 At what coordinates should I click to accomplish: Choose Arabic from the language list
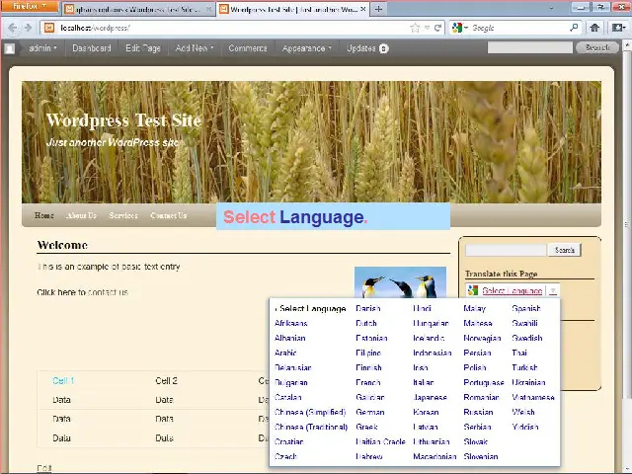(285, 353)
